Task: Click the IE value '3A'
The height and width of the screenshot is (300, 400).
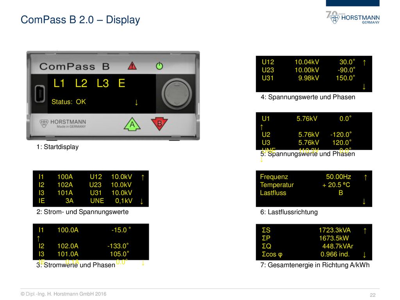Action: click(x=70, y=201)
